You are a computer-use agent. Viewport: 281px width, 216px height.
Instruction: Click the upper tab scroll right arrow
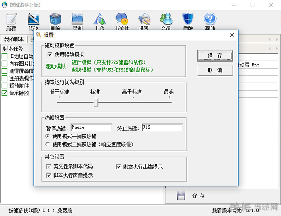coord(277,39)
